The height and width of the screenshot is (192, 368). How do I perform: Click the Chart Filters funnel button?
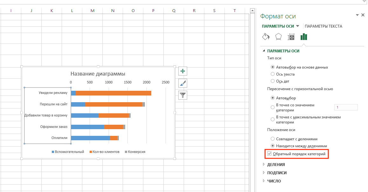[x=183, y=95]
